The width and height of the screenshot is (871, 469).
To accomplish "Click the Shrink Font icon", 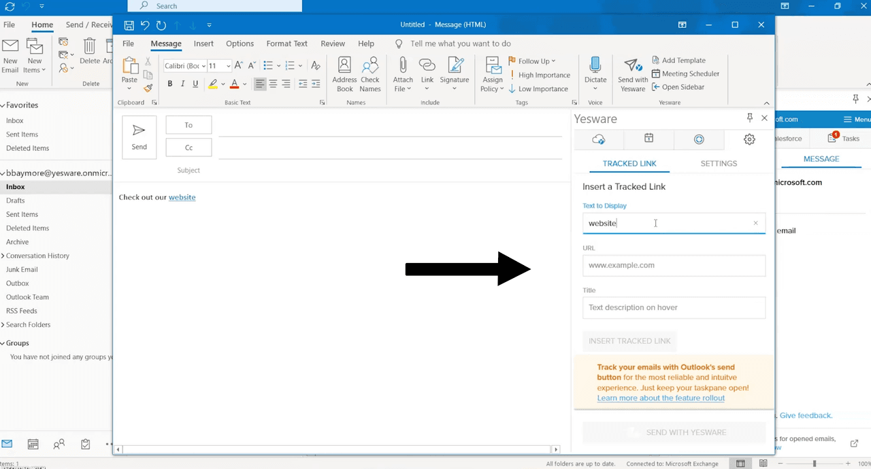I will pos(252,66).
